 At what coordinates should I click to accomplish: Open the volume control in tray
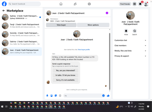[x=132, y=107]
